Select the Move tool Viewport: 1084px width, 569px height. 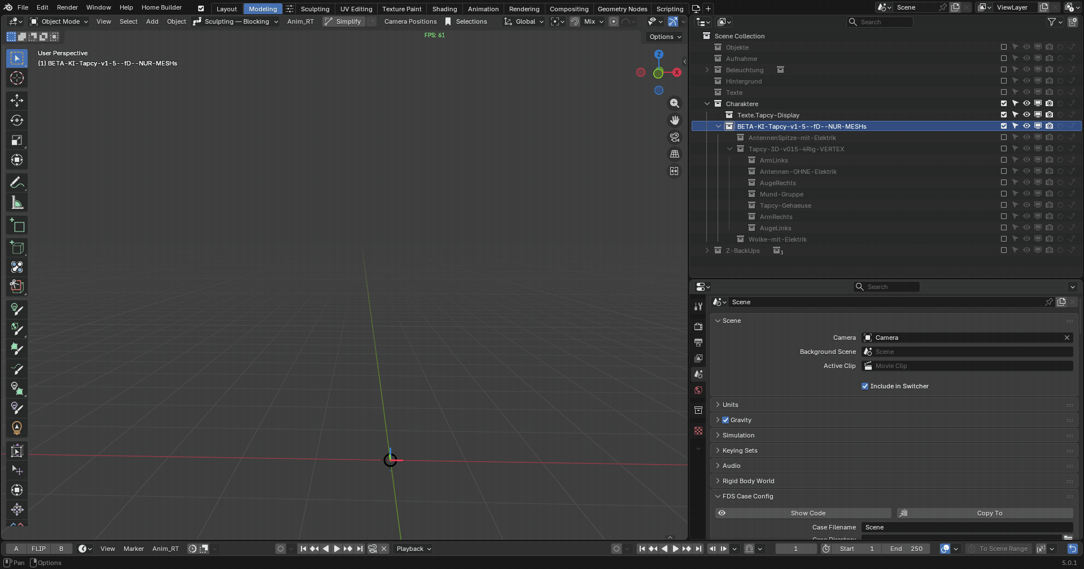pyautogui.click(x=17, y=100)
